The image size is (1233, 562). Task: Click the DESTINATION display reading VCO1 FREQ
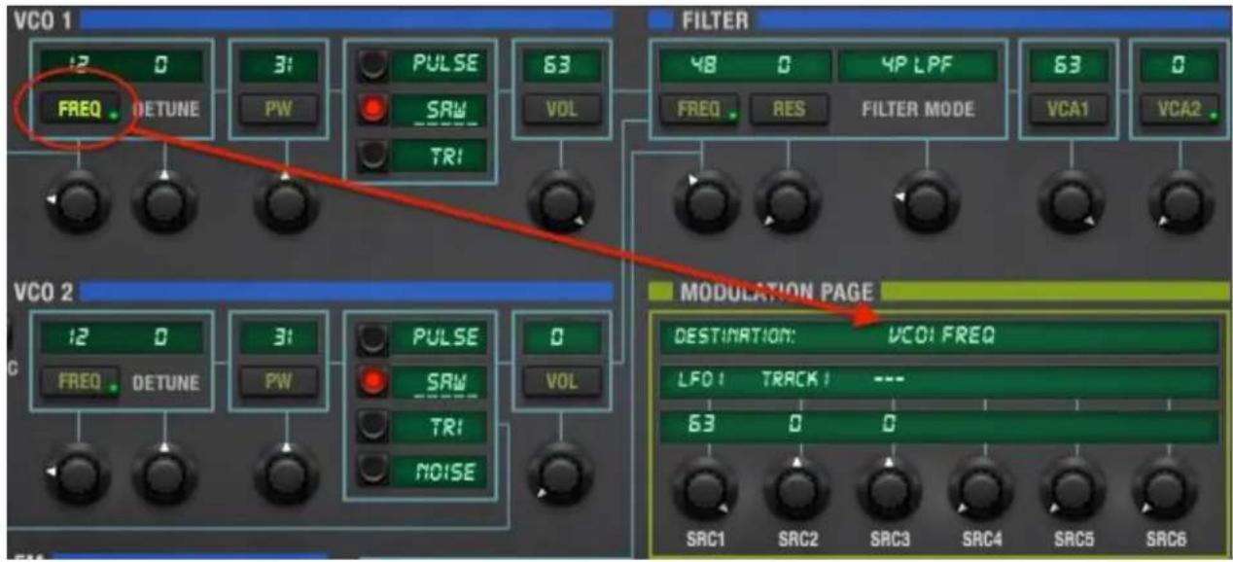point(939,336)
